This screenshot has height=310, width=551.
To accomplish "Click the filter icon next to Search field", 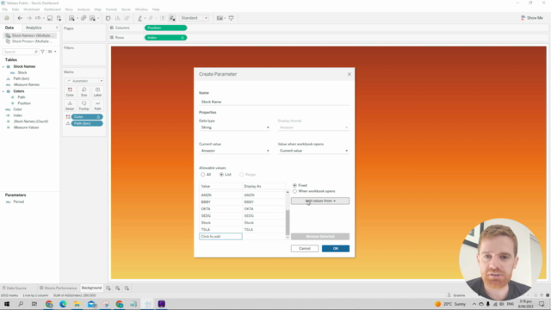I will (43, 52).
